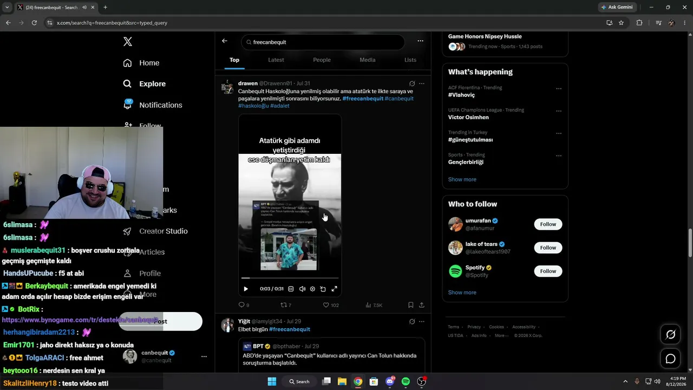Switch to the Media tab

point(368,60)
